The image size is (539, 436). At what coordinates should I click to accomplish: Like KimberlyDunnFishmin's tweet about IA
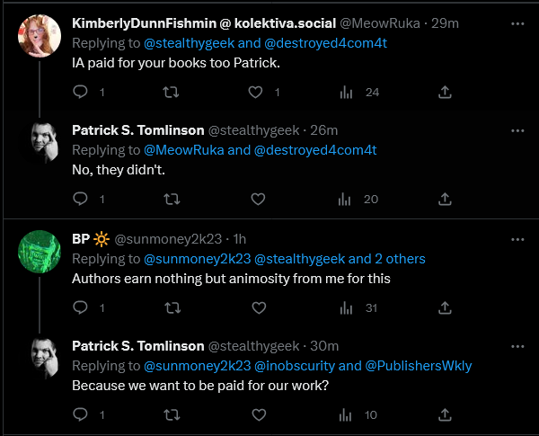click(x=255, y=92)
